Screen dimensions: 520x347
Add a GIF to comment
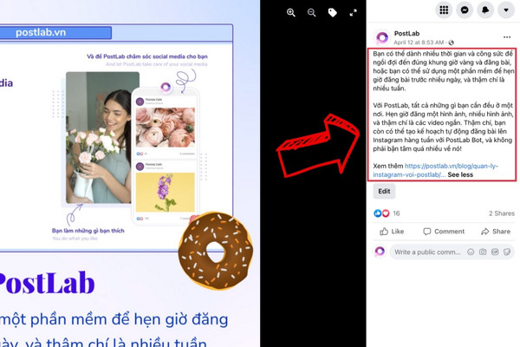[495, 252]
